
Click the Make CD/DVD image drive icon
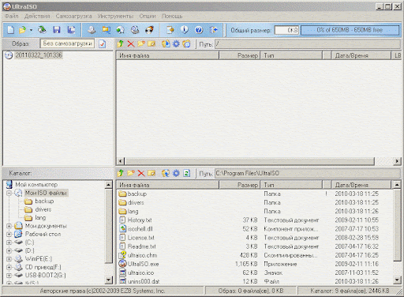pos(92,30)
